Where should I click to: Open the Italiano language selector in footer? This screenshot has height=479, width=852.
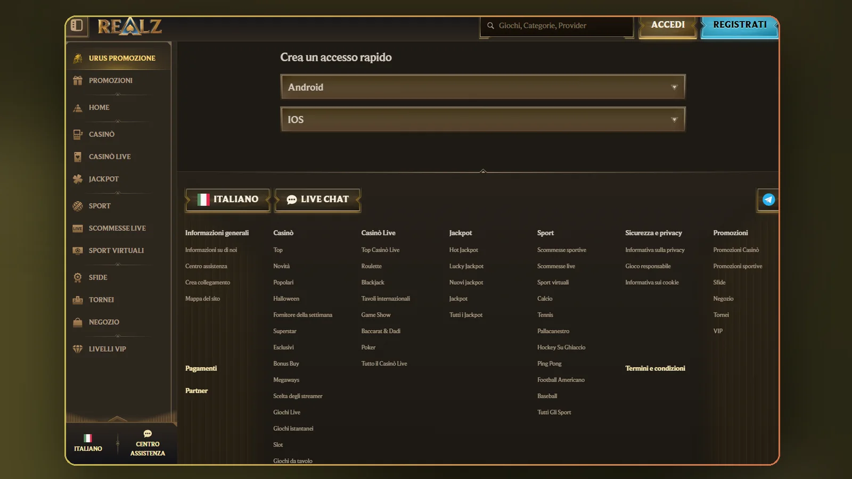228,200
